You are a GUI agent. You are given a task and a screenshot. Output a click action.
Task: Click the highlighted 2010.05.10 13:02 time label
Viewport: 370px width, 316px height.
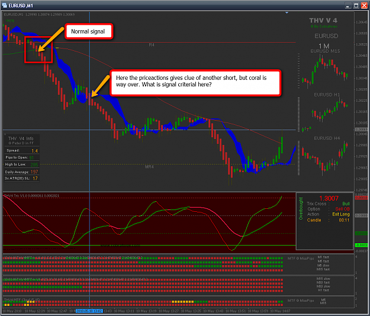tap(89, 311)
